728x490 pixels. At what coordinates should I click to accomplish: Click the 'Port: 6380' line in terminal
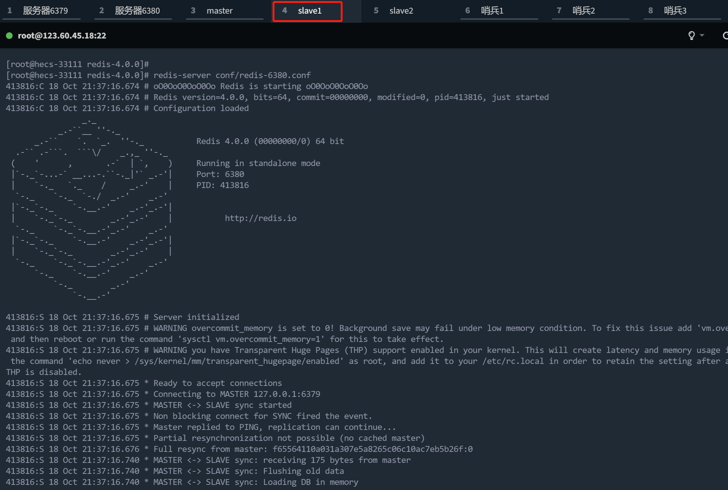point(220,174)
